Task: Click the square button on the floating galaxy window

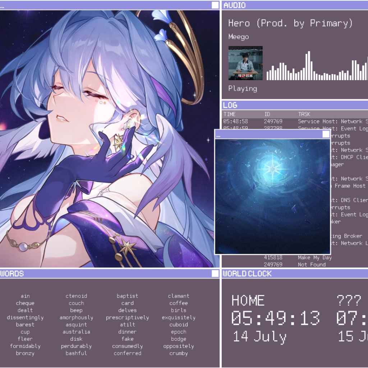Action: tap(326, 134)
